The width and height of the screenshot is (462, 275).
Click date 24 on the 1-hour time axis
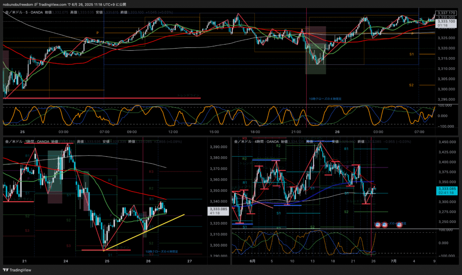click(66, 261)
